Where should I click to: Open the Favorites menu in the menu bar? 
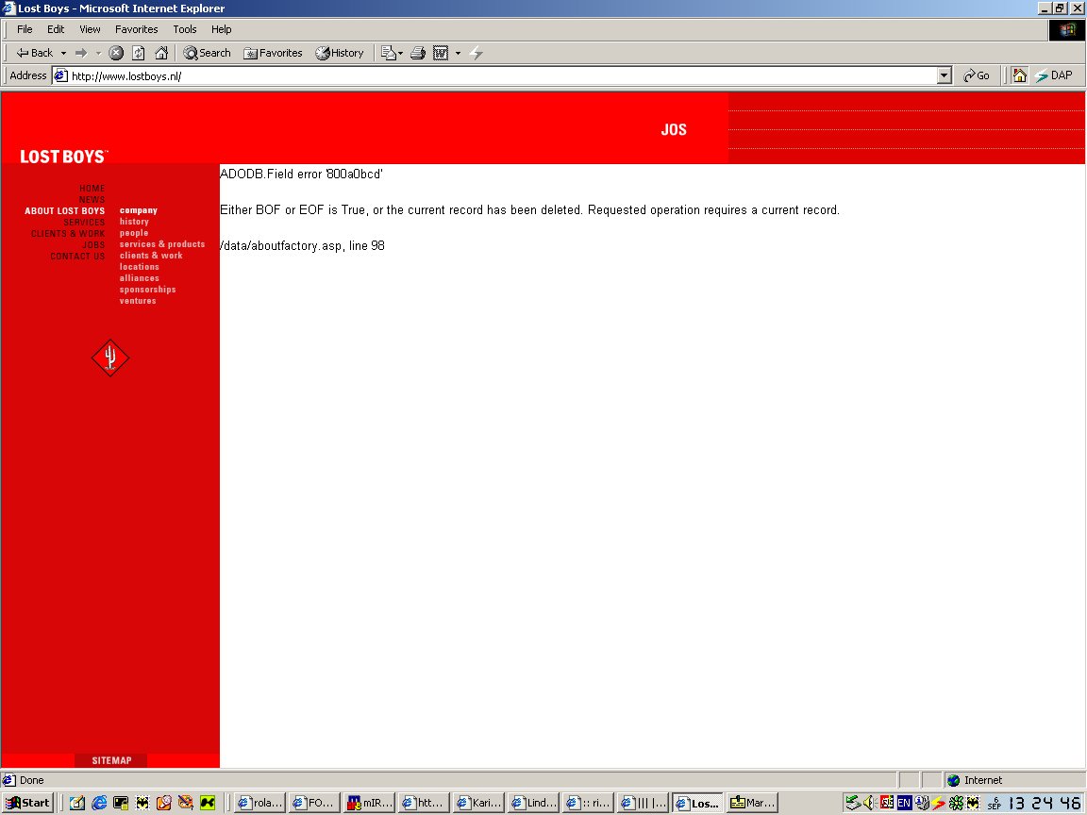[137, 29]
